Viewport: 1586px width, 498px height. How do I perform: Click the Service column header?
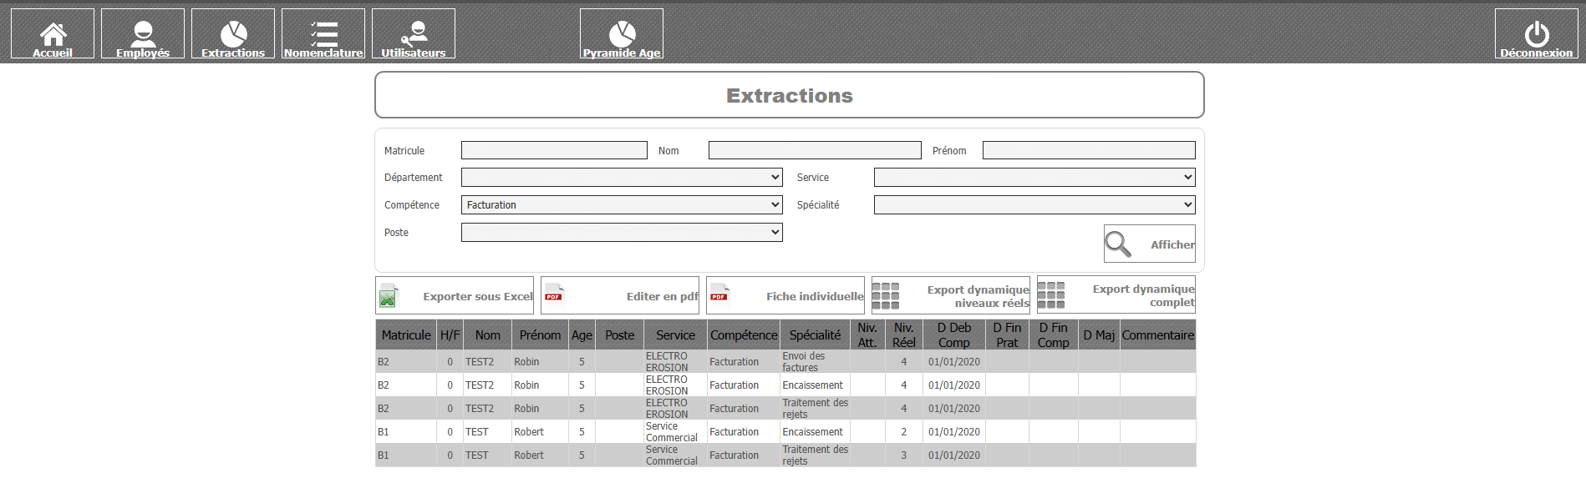coord(675,335)
